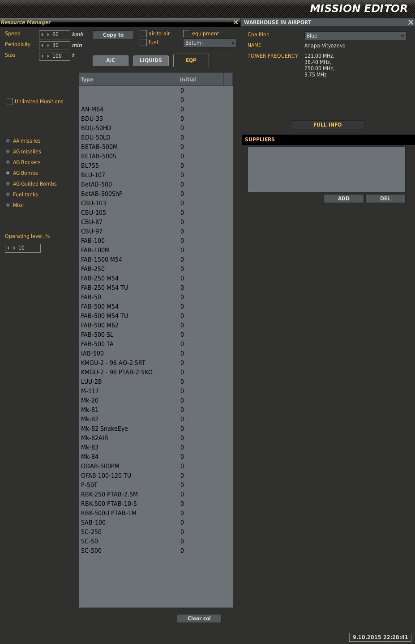
Task: Select the AA missiles filter
Action: (8, 141)
